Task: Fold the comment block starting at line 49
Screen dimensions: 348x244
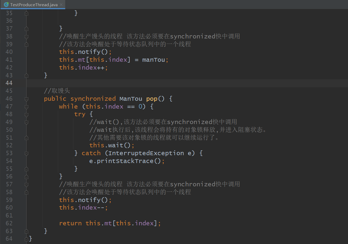Action: click(26, 122)
